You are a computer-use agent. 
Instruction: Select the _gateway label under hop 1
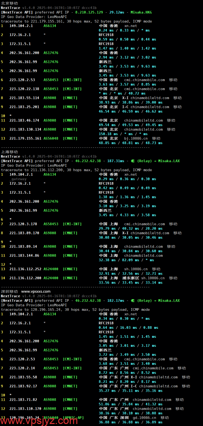point(18,179)
